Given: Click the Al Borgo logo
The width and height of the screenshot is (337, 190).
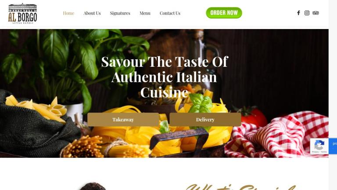Looking at the screenshot, I should (x=22, y=13).
